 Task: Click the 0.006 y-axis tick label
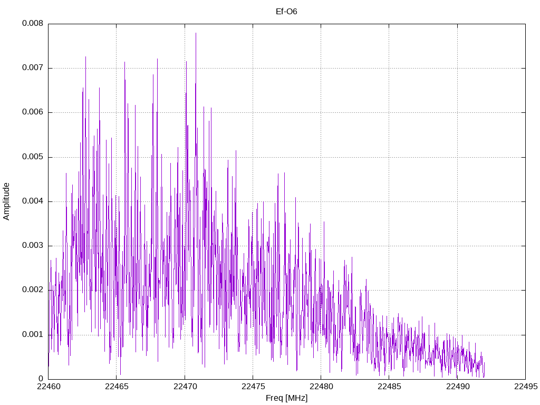(33, 112)
